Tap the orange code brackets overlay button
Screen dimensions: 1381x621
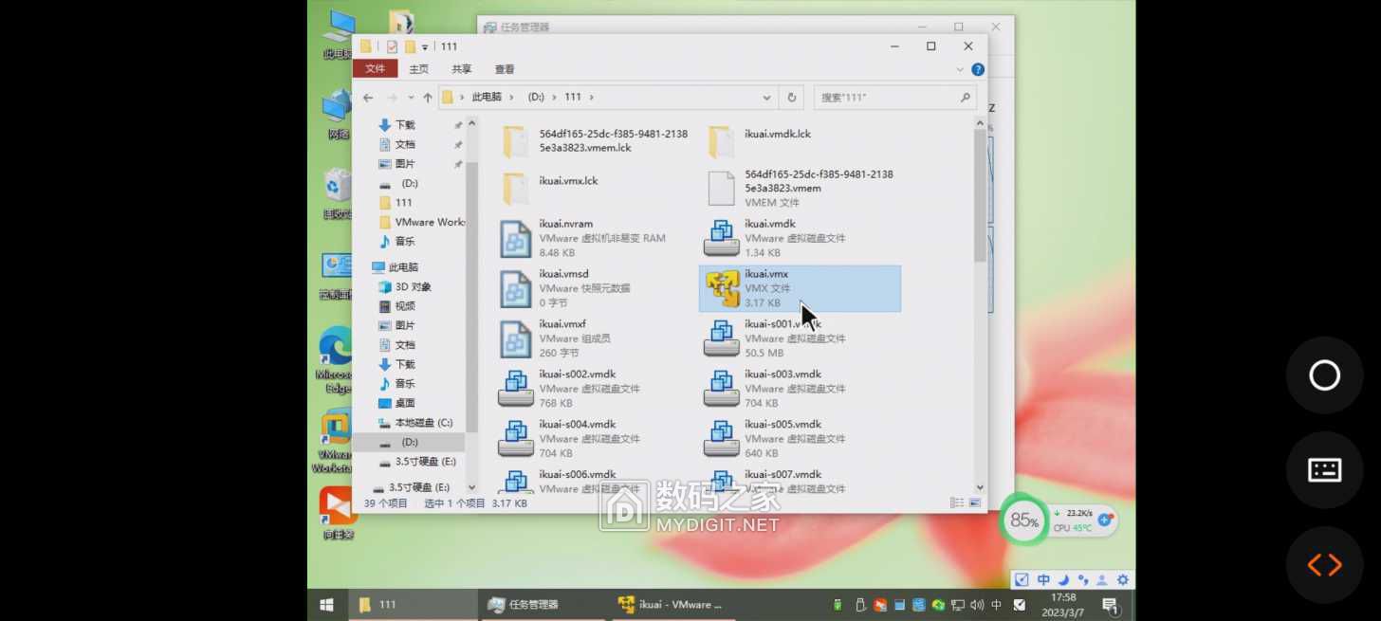[1324, 565]
